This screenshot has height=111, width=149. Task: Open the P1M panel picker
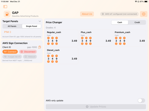click(7, 32)
